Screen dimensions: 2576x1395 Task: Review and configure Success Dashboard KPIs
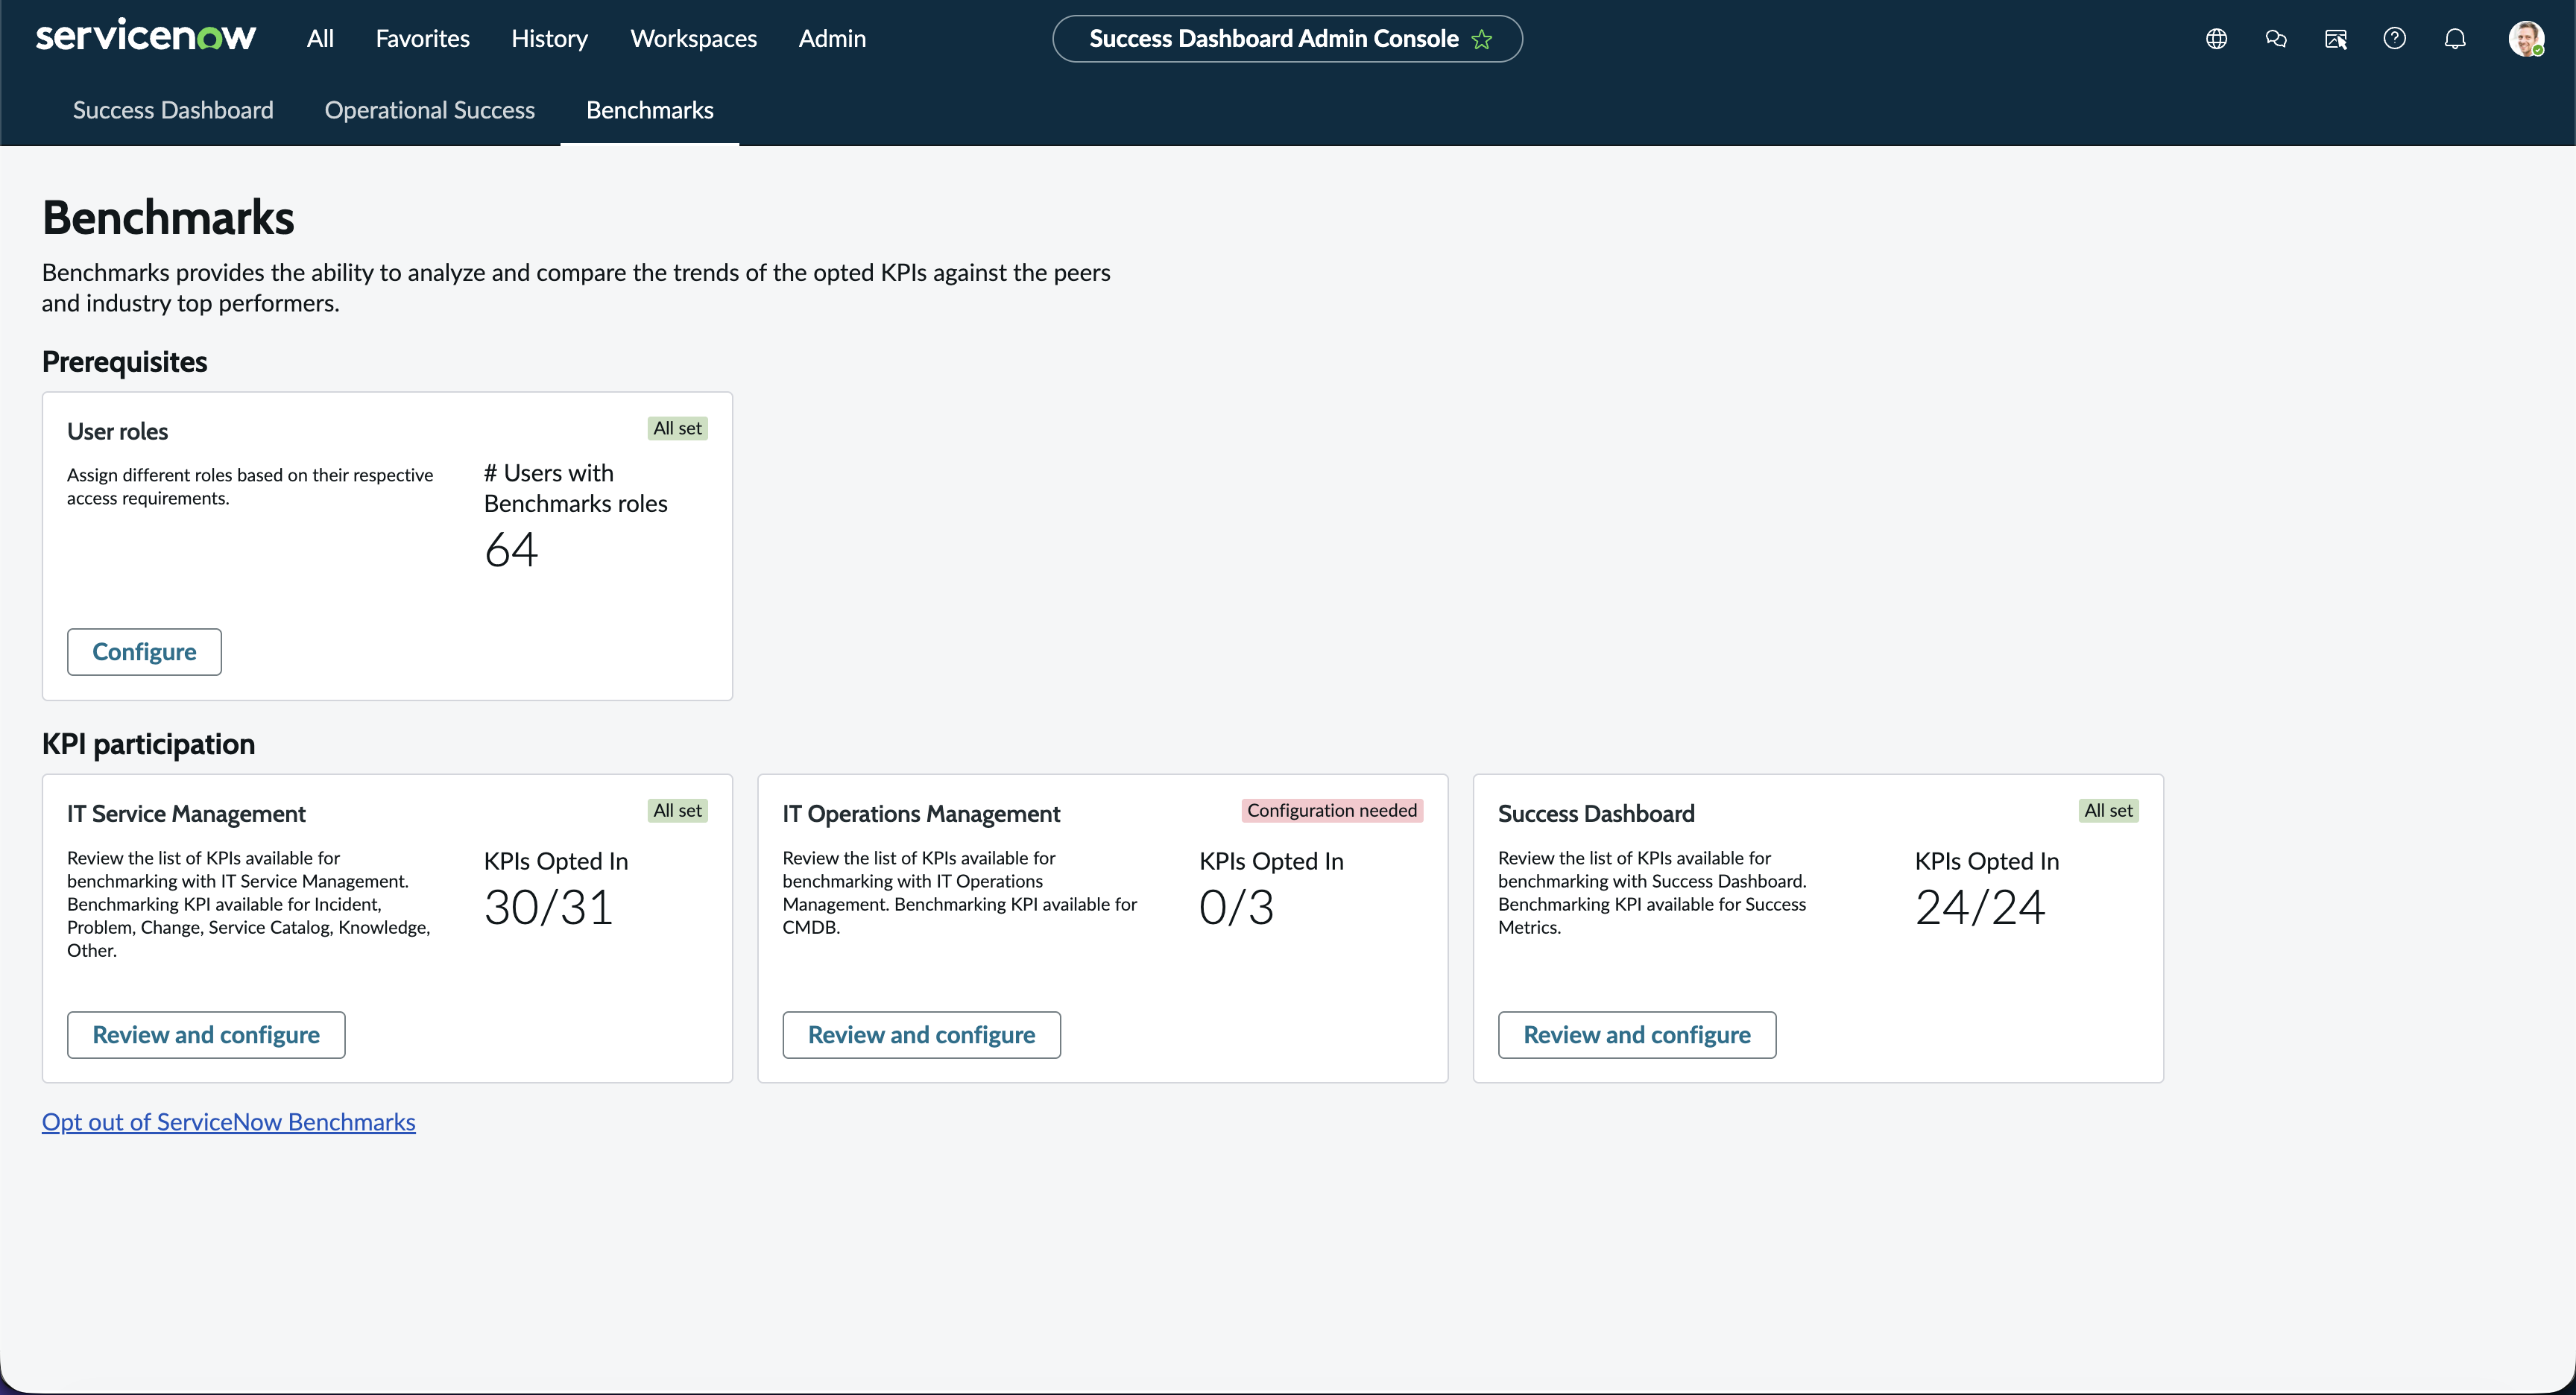tap(1637, 1035)
